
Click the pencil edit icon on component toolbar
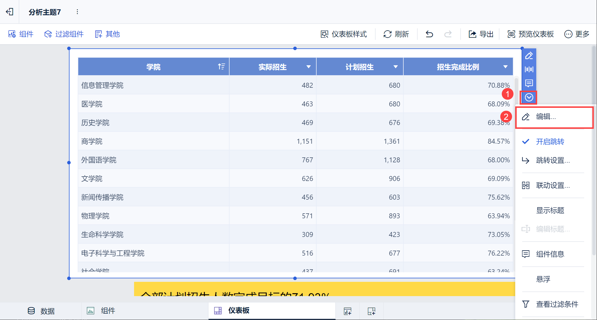529,56
